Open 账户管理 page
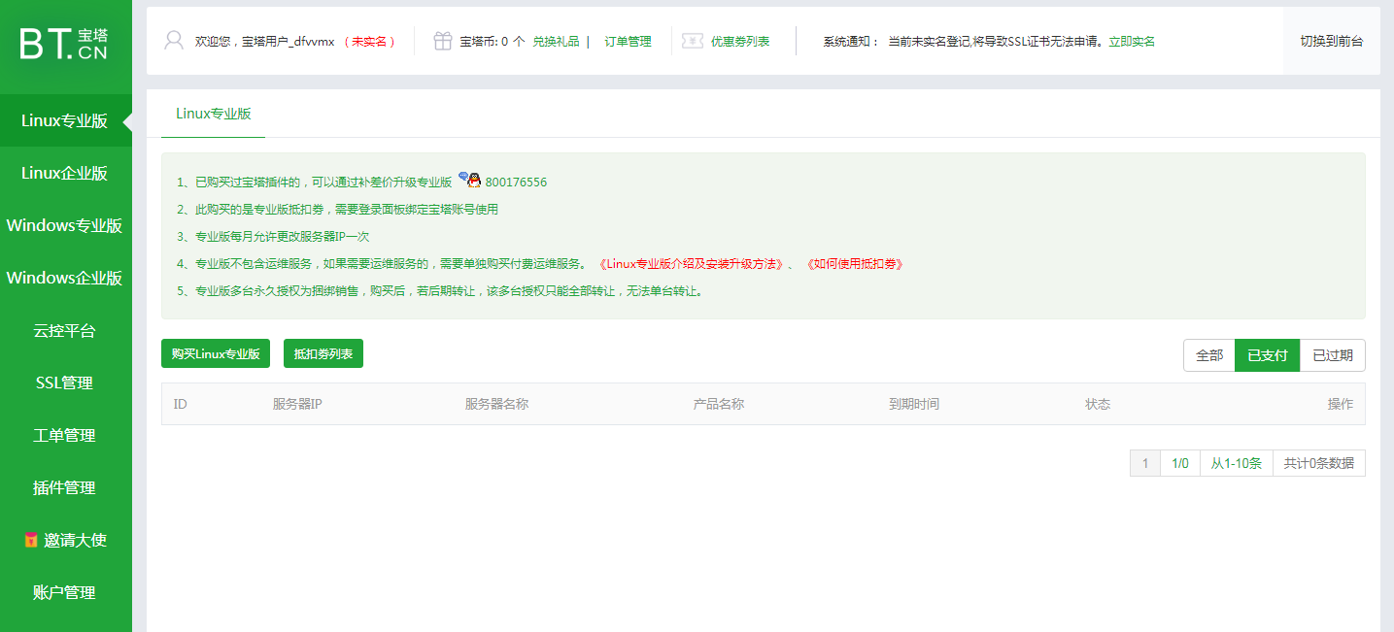1394x632 pixels. [66, 592]
